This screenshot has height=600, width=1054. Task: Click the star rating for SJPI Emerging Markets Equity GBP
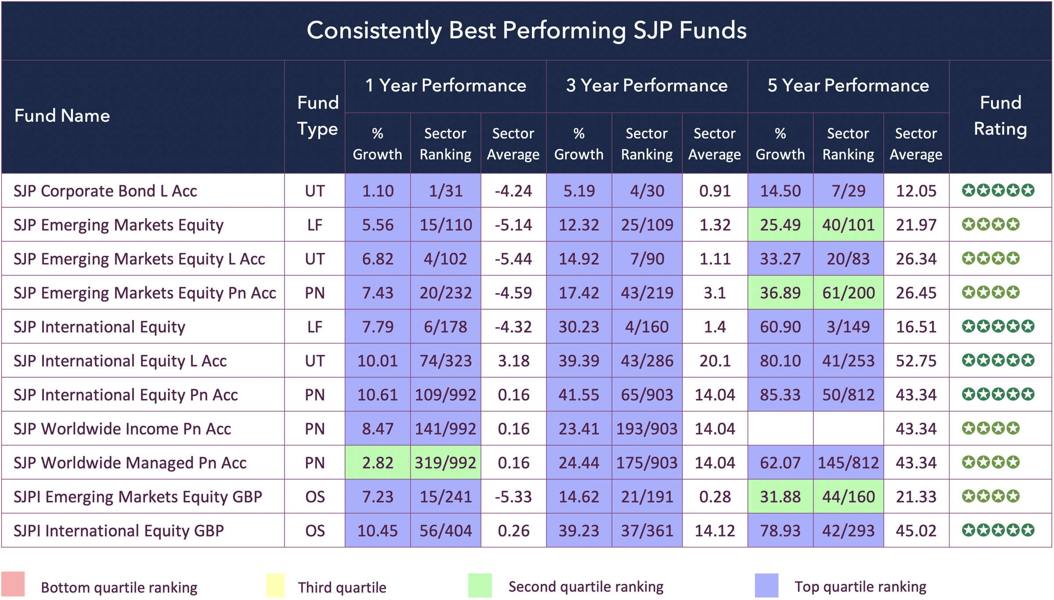coord(991,496)
